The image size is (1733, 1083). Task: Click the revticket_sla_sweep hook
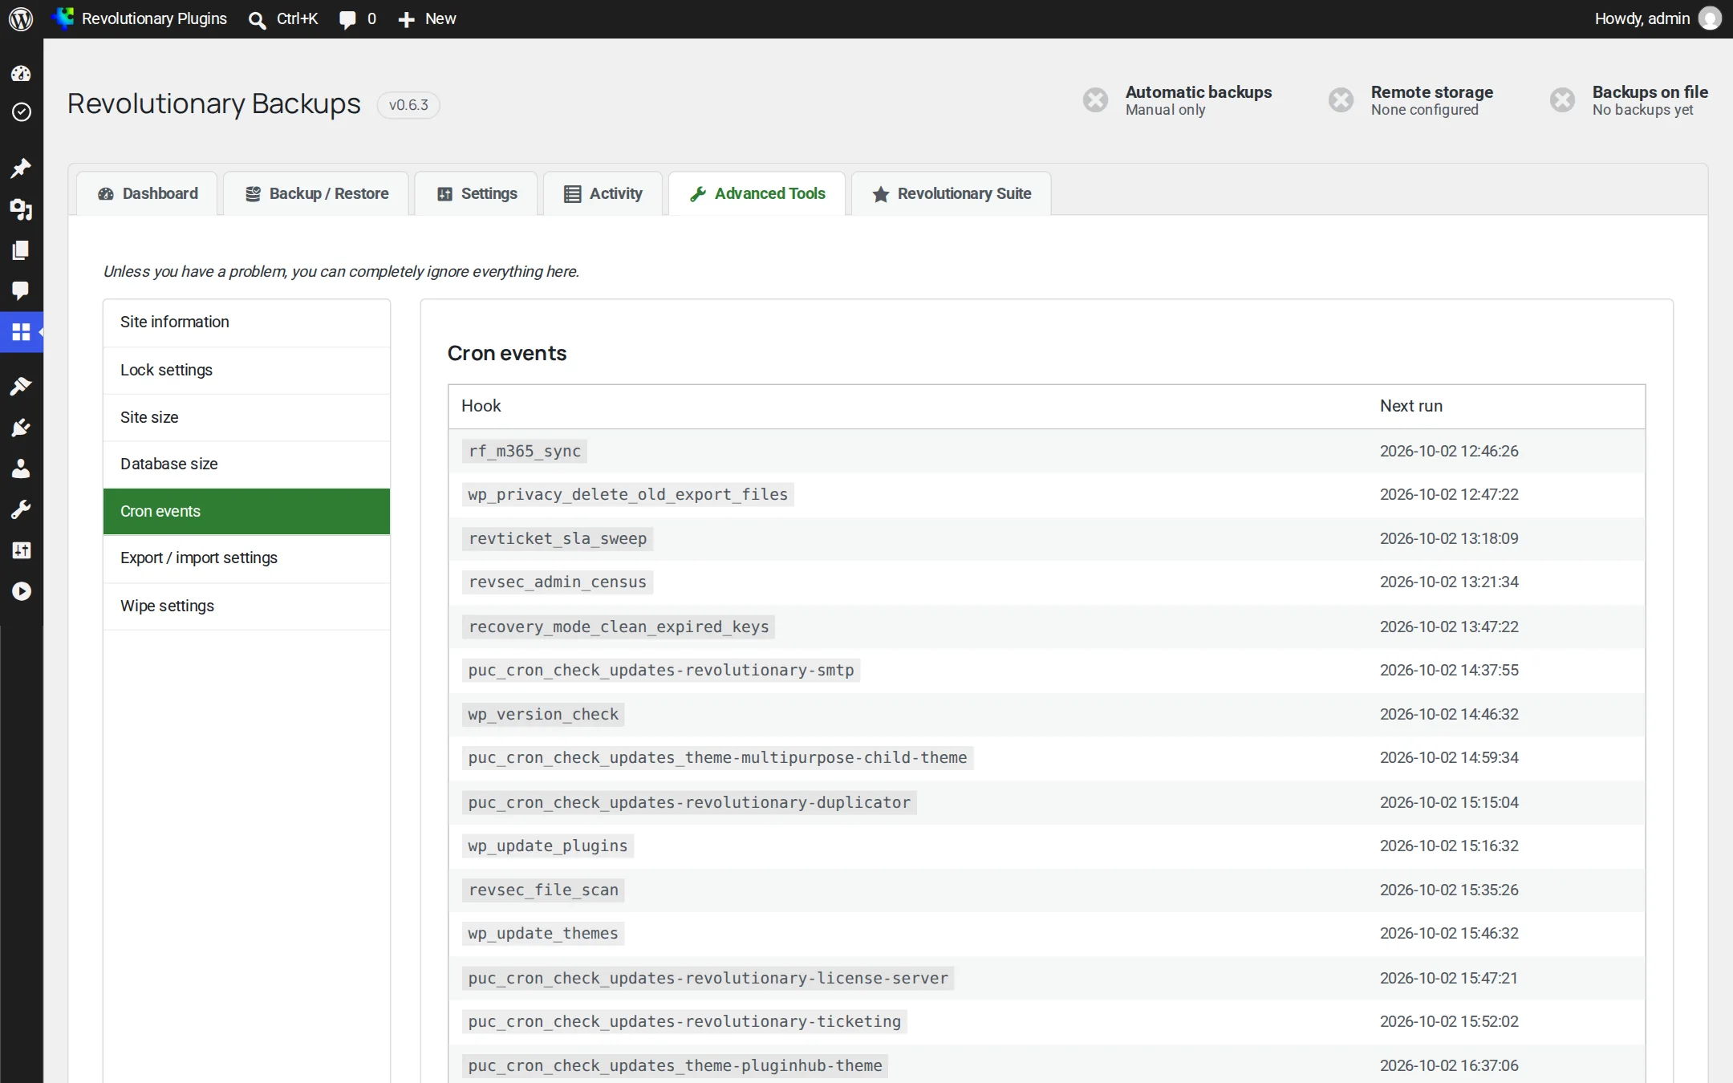(x=558, y=538)
